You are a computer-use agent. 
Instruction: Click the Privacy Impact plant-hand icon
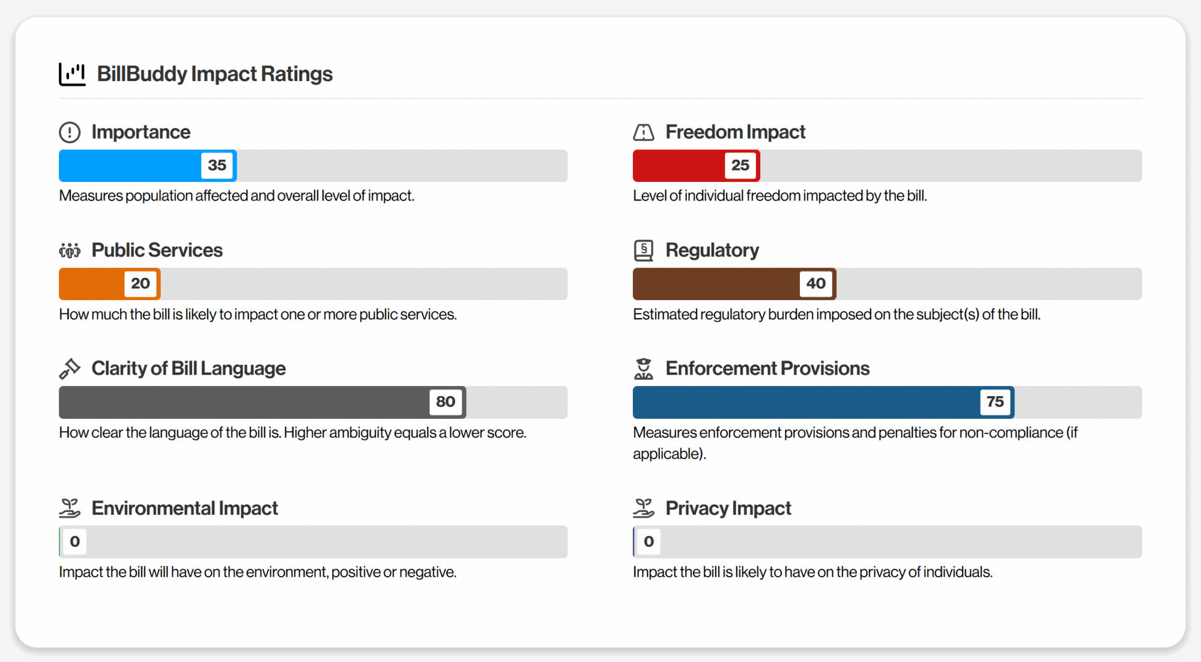[x=644, y=508]
